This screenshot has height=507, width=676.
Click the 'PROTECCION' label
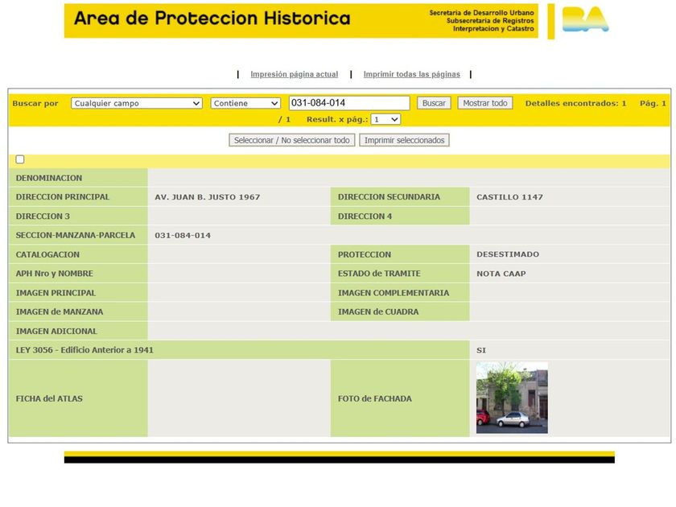(x=365, y=255)
